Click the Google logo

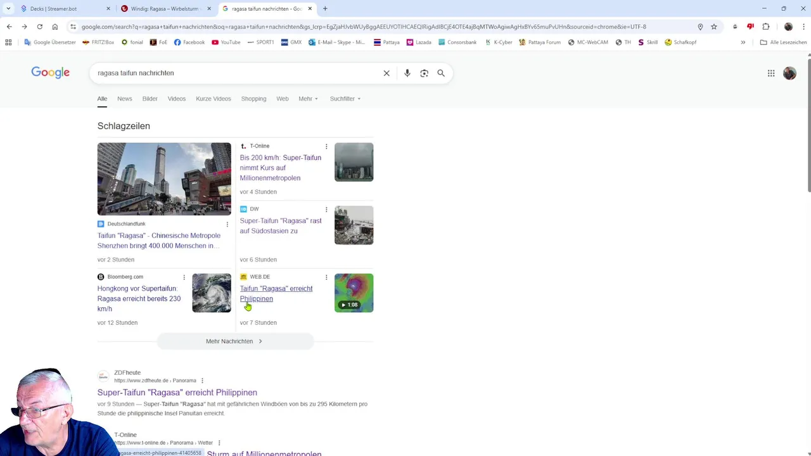pos(51,73)
